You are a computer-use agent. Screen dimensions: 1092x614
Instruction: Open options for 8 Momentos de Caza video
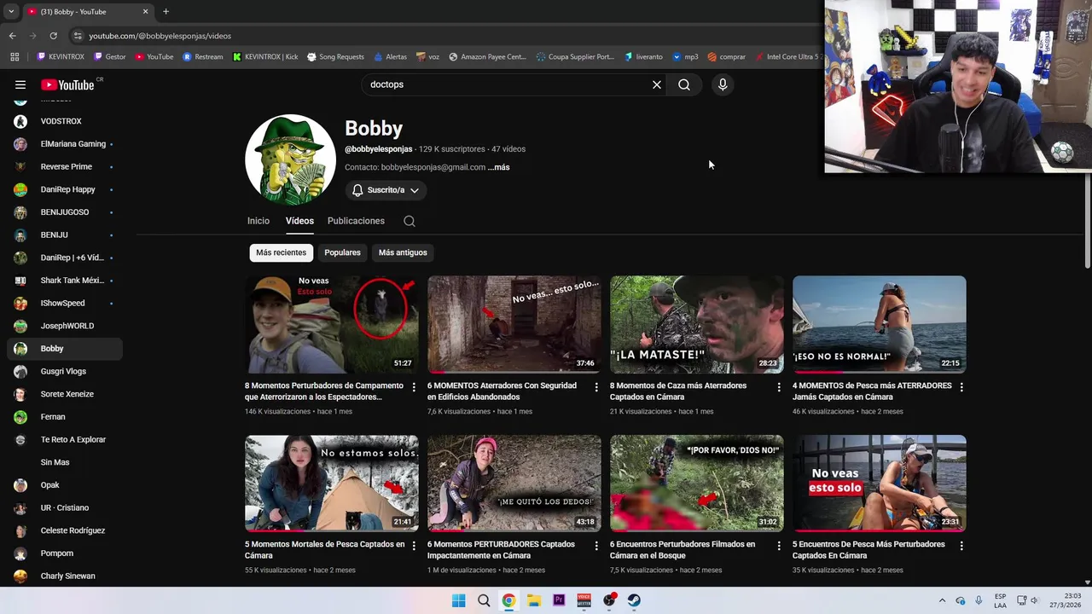point(779,387)
